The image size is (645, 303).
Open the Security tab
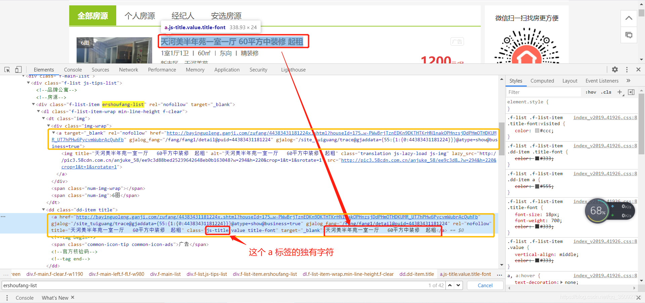[x=258, y=69]
